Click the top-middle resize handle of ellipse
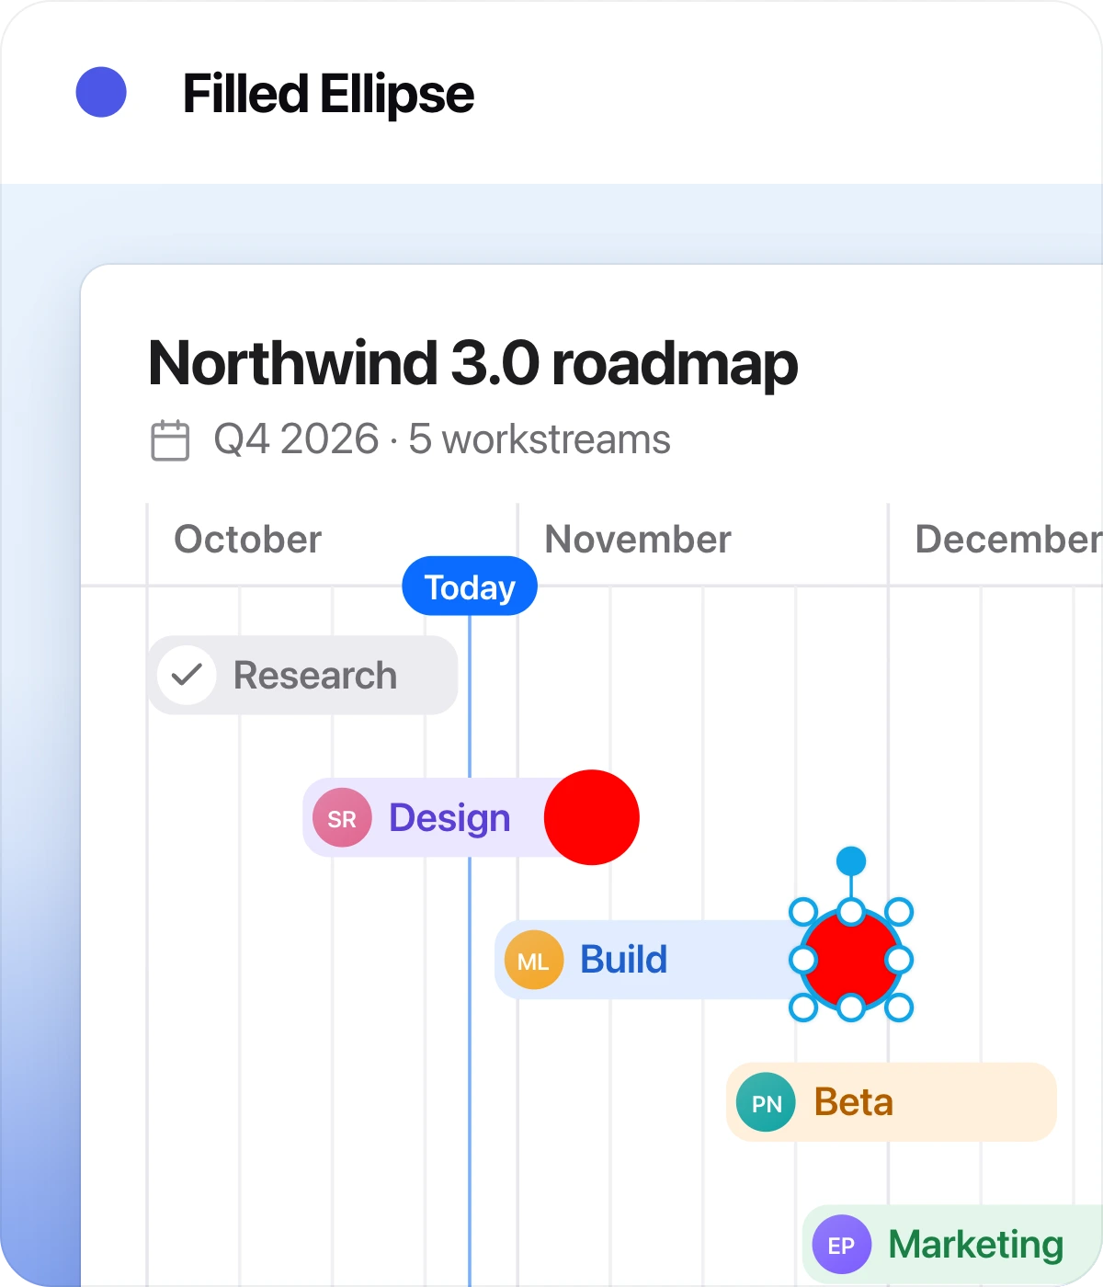Screen dimensions: 1103x1287 point(851,912)
